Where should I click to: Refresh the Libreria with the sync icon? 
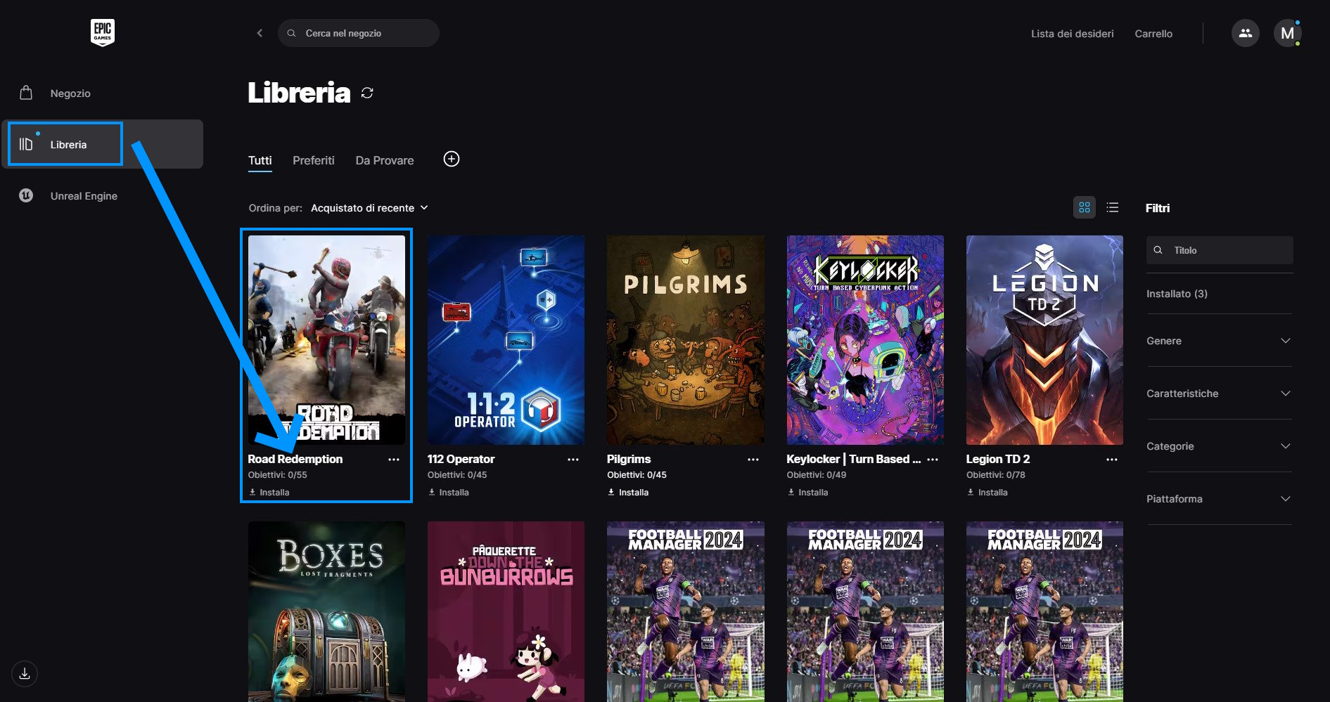coord(367,93)
